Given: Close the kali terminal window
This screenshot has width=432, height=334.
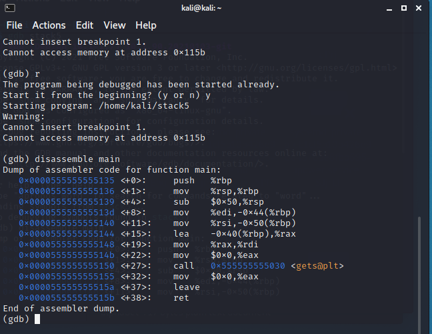Looking at the screenshot, I should pyautogui.click(x=419, y=8).
